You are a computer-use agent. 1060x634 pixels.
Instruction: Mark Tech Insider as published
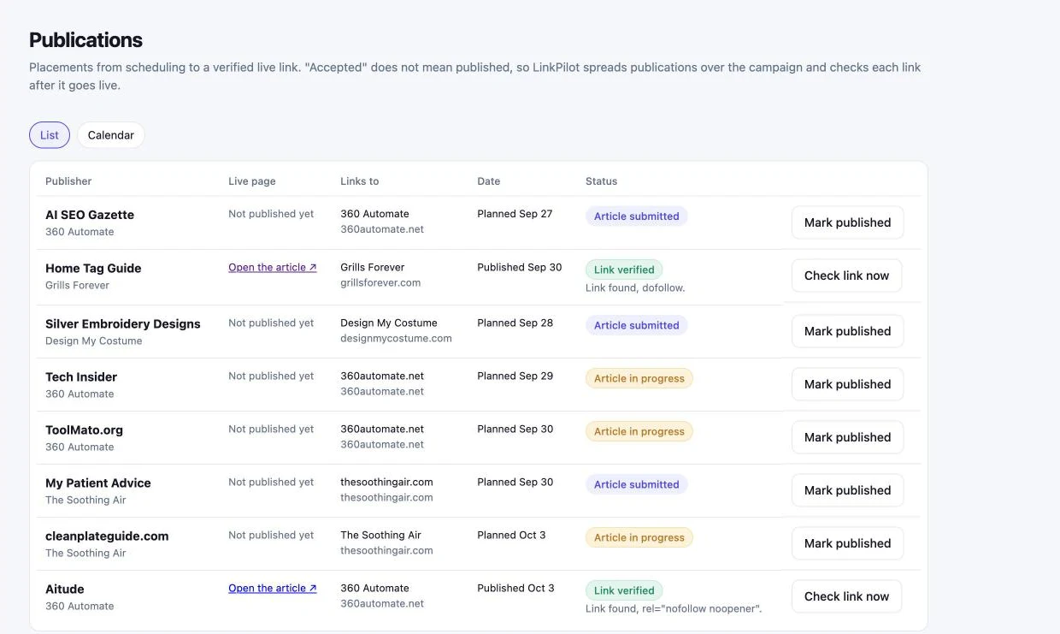pos(847,384)
